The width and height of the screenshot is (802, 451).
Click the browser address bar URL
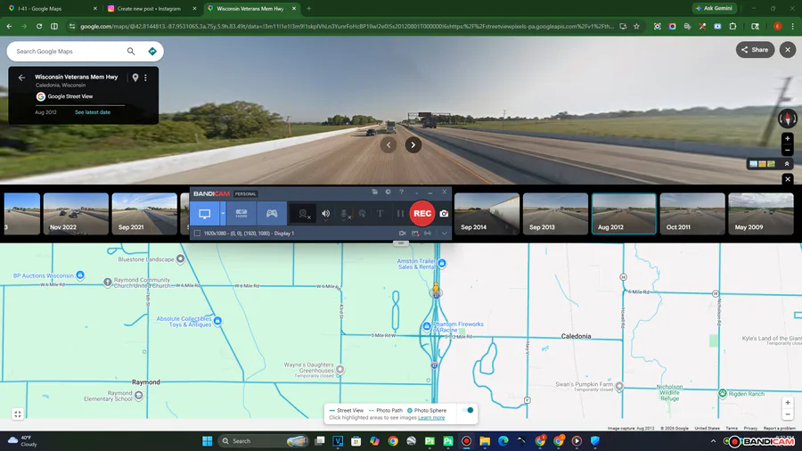pos(347,27)
